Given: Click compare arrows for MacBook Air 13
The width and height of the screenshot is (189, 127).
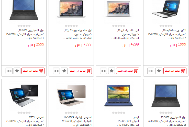Looking at the screenshot, I should coord(103,71).
